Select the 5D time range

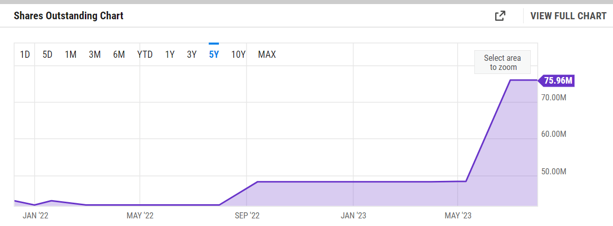[x=47, y=54]
